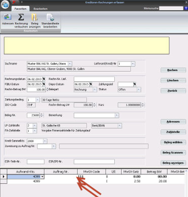This screenshot has width=188, height=197.
Task: Click Beleg Scannen button
Action: [x=173, y=153]
